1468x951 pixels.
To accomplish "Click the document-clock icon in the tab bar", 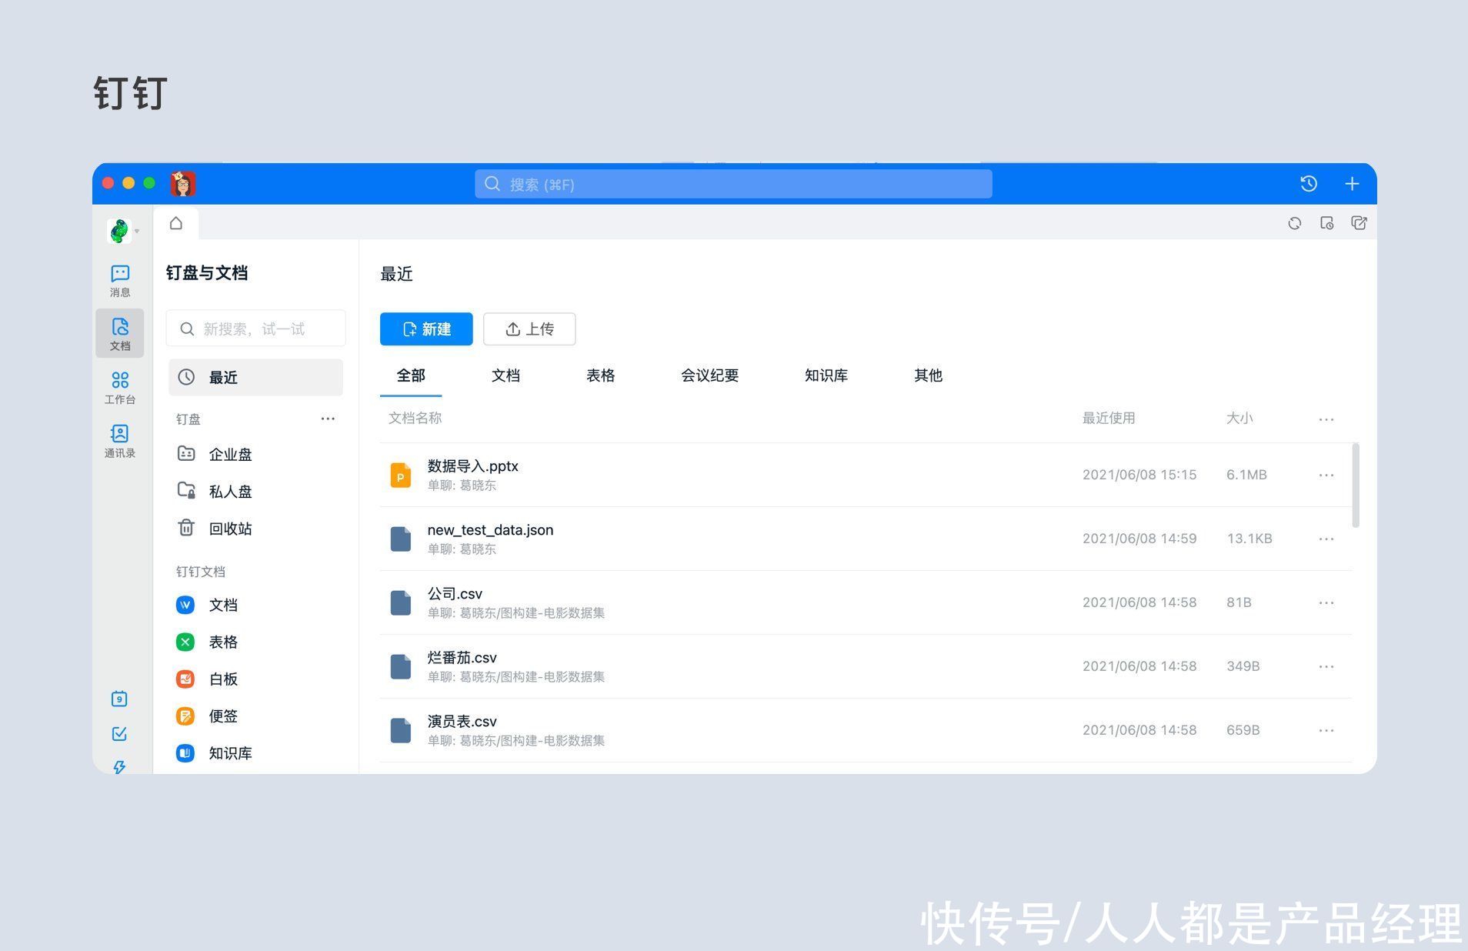I will pos(1326,223).
